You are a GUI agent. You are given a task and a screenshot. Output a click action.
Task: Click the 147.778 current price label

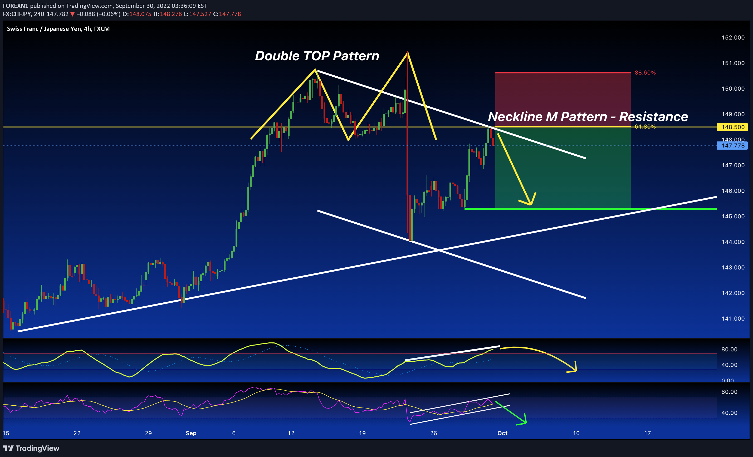click(x=732, y=145)
